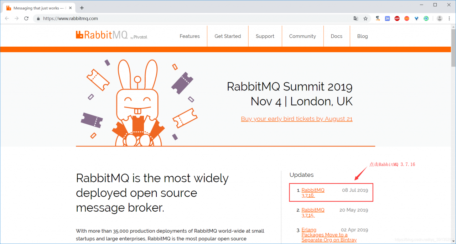Click the Nov 4 | London, UK text
This screenshot has height=244, width=456.
tap(301, 102)
